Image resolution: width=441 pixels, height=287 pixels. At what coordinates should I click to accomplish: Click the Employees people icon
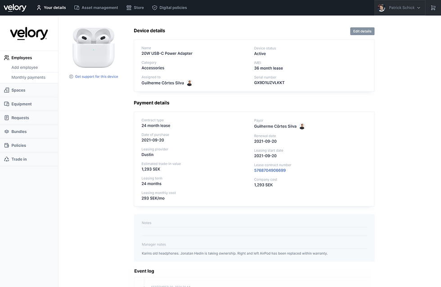point(7,57)
